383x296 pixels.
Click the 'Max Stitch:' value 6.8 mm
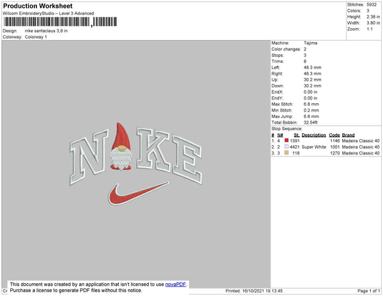coord(312,104)
